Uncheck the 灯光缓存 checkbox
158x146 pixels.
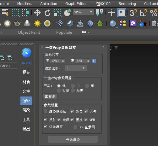(x=46, y=126)
